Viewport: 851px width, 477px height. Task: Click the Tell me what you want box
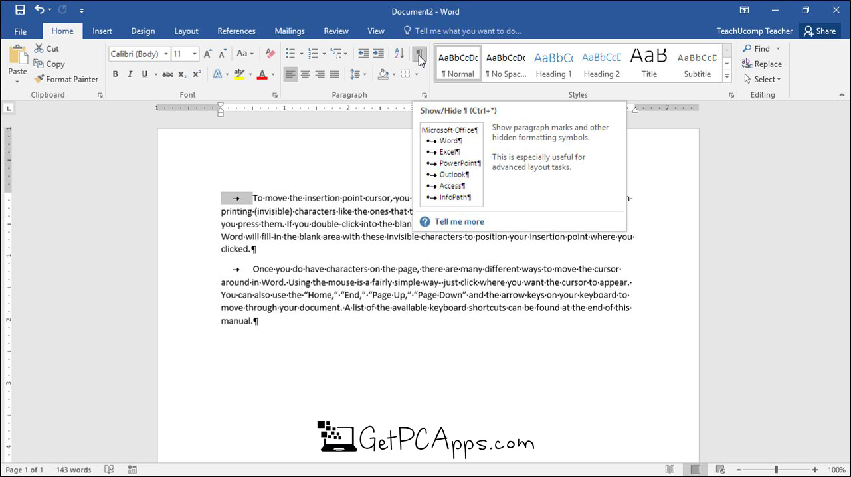pos(462,31)
